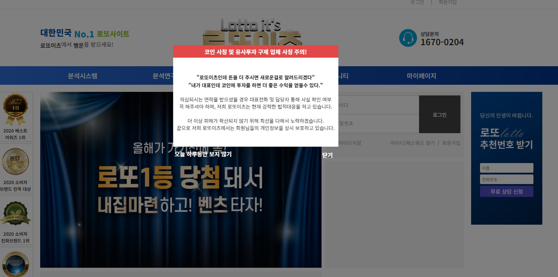The width and height of the screenshot is (558, 277).
Task: Click the 전화번호 field in 추천번호 받기
Action: [506, 179]
